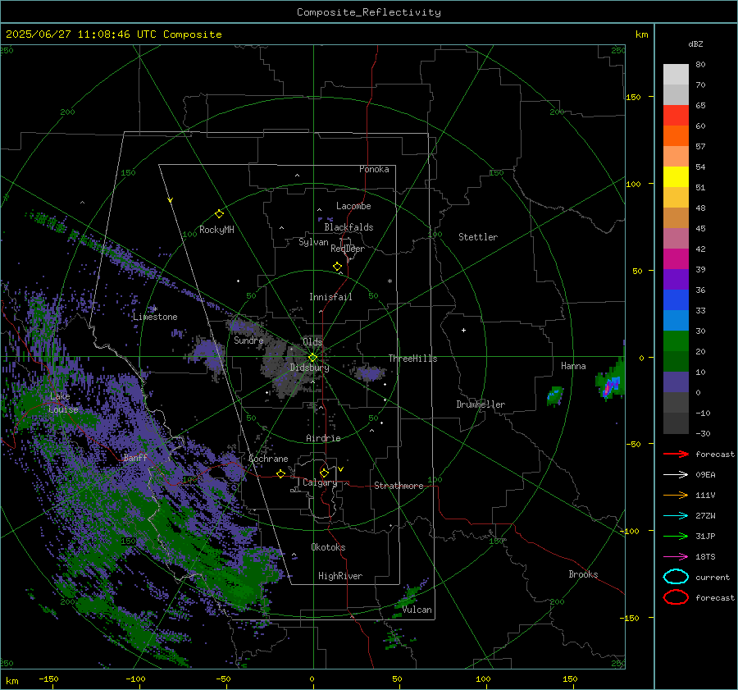
Task: Click the slate purple 10-0 dBZ swatch
Action: tap(676, 382)
